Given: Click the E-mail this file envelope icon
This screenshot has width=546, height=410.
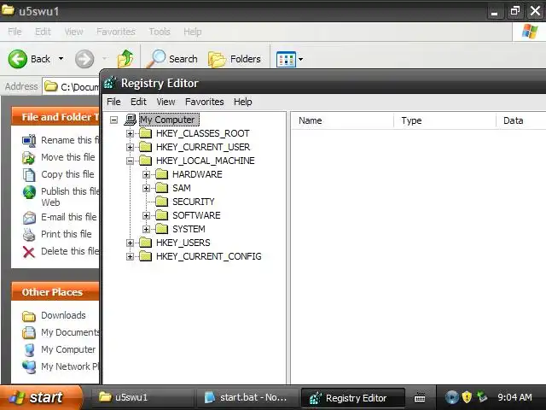Looking at the screenshot, I should point(29,218).
